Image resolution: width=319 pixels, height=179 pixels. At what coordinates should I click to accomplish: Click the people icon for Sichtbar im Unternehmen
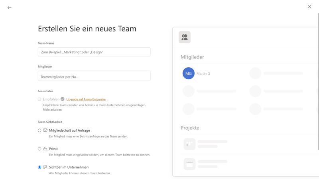[45, 167]
